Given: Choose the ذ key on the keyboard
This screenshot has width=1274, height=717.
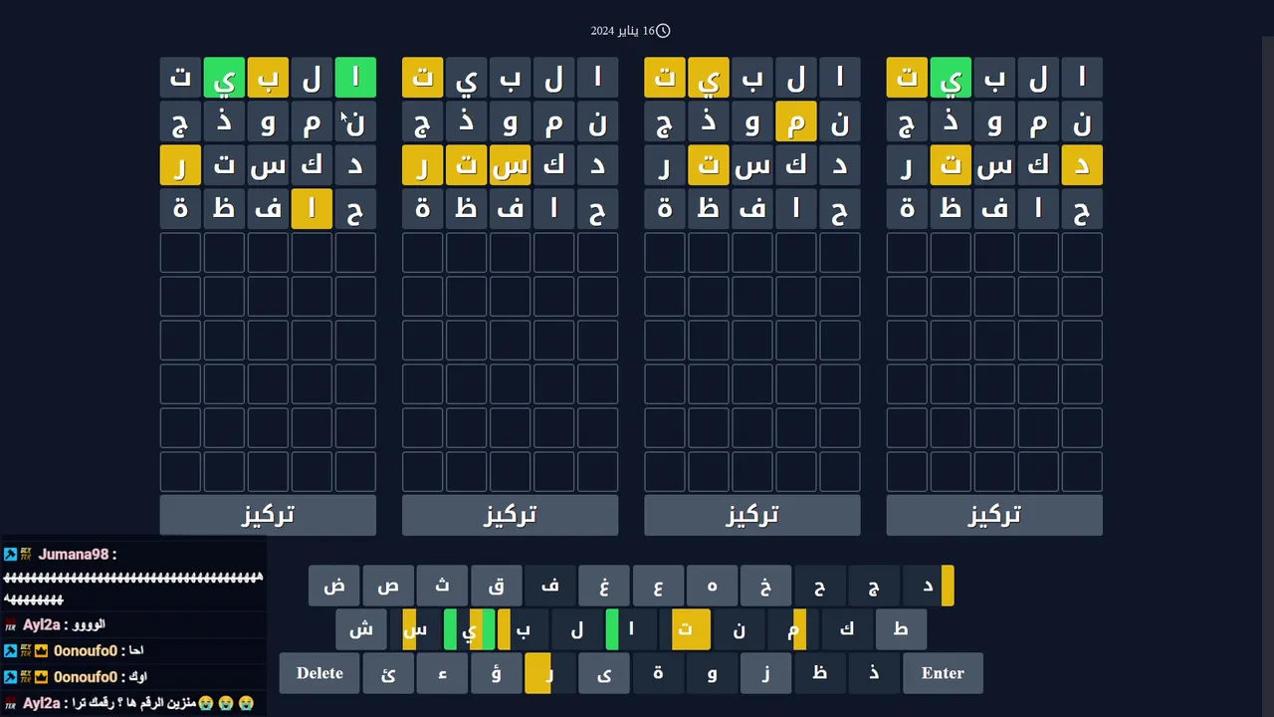Looking at the screenshot, I should (x=873, y=673).
